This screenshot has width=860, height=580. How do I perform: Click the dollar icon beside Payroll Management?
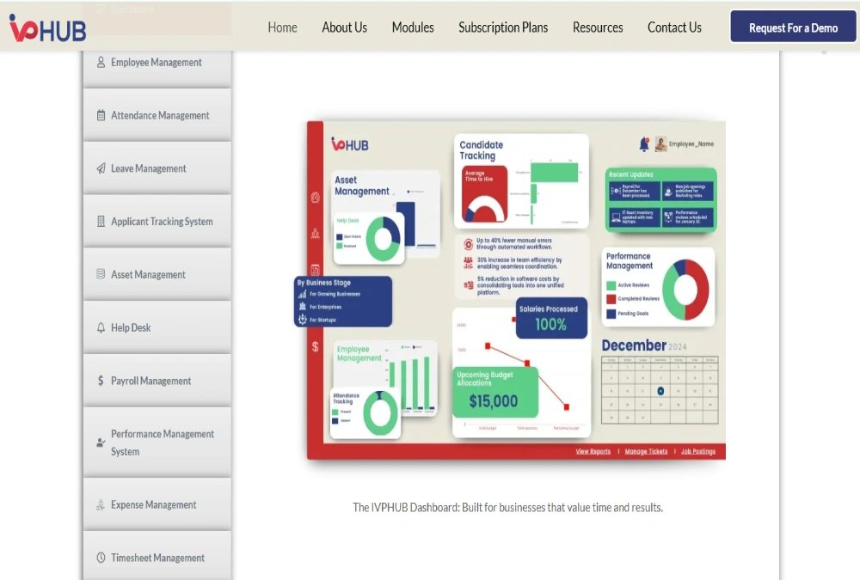pos(101,381)
